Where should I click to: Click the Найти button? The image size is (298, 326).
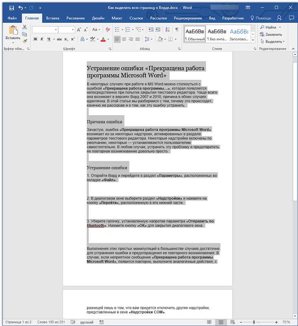point(269,27)
